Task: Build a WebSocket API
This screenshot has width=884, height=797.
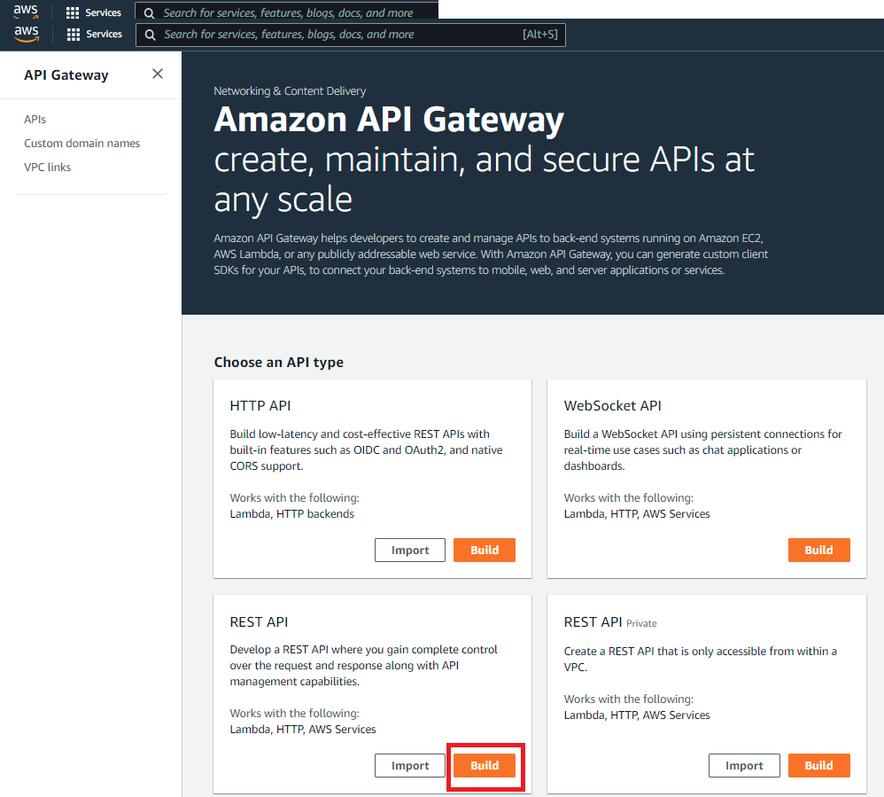Action: 818,550
